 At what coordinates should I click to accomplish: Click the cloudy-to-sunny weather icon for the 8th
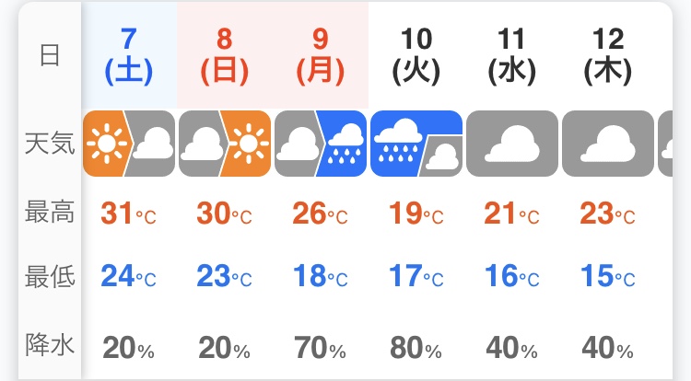225,144
